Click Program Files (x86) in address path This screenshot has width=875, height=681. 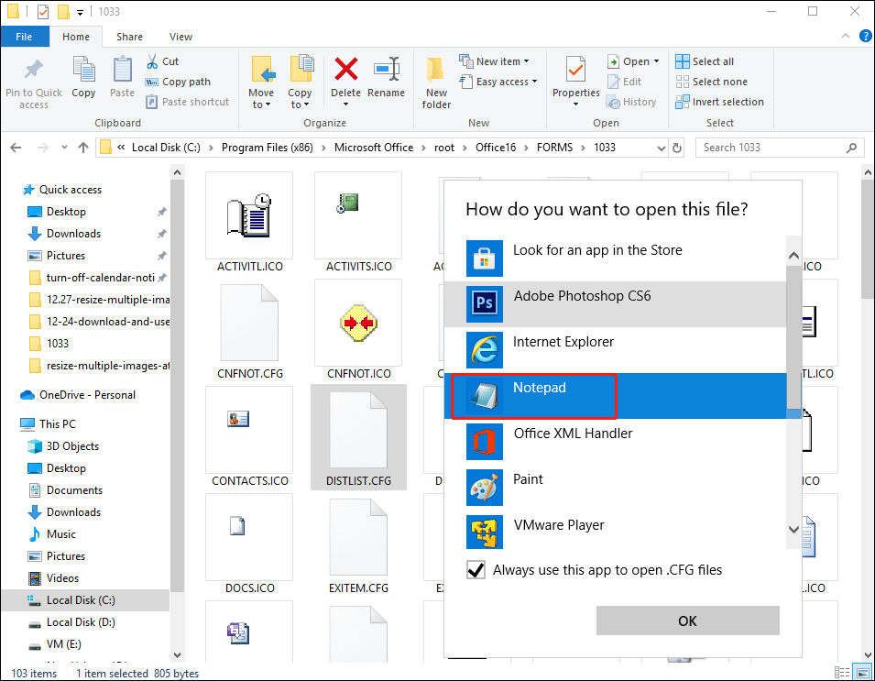[268, 148]
